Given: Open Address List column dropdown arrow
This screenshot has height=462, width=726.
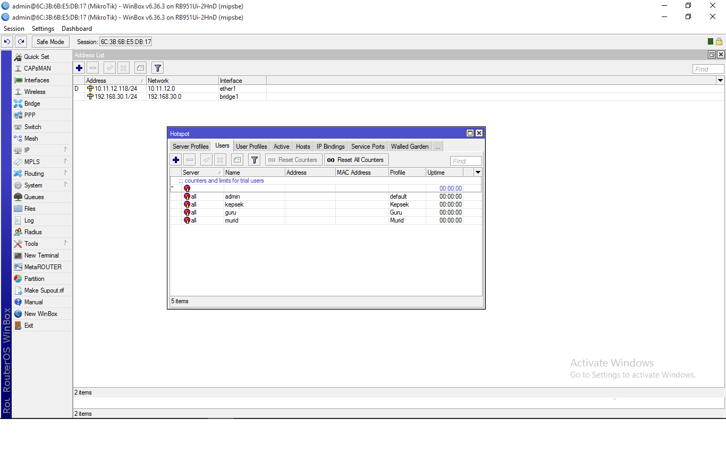Looking at the screenshot, I should pos(721,81).
